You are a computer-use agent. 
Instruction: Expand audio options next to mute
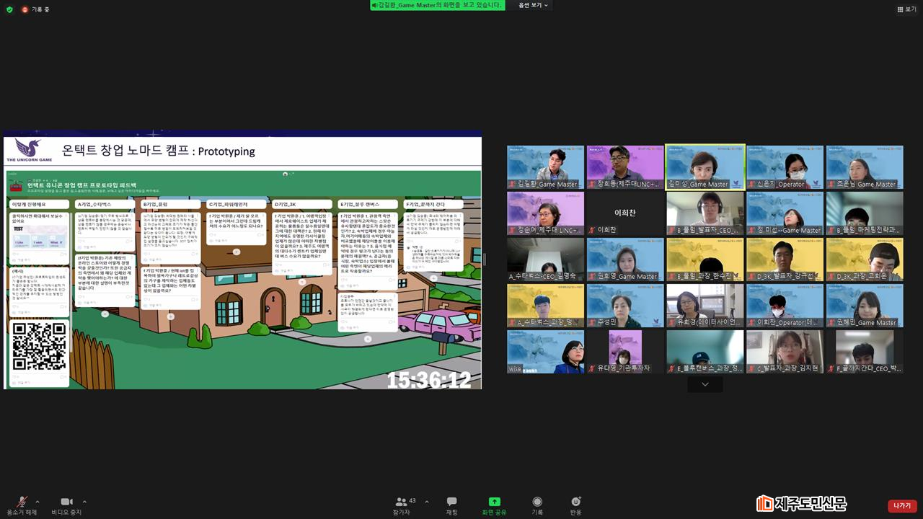pyautogui.click(x=37, y=502)
